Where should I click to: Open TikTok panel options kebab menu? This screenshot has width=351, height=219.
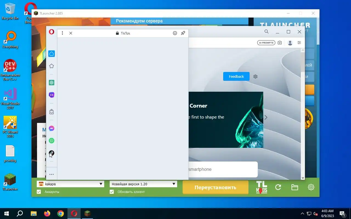pyautogui.click(x=62, y=33)
